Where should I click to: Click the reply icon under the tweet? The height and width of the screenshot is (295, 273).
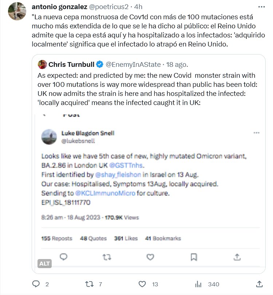point(36,284)
